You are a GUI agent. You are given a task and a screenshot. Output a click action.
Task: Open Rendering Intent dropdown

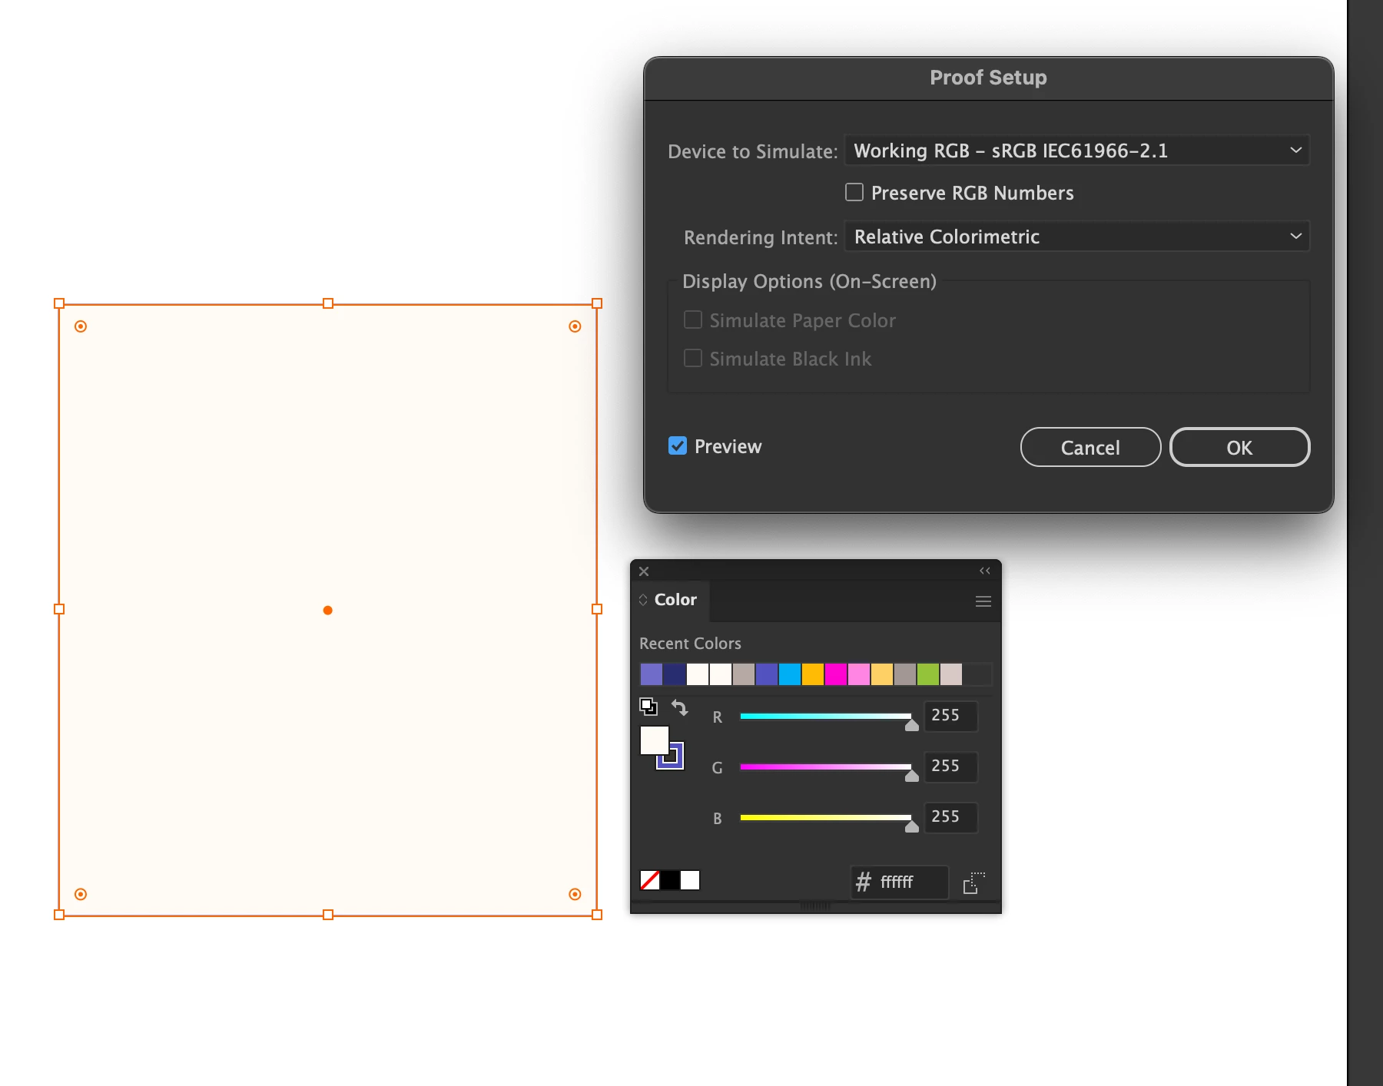(x=1076, y=237)
